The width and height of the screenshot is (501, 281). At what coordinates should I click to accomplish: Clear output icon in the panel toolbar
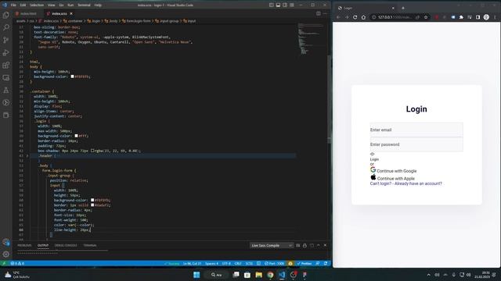pos(297,245)
